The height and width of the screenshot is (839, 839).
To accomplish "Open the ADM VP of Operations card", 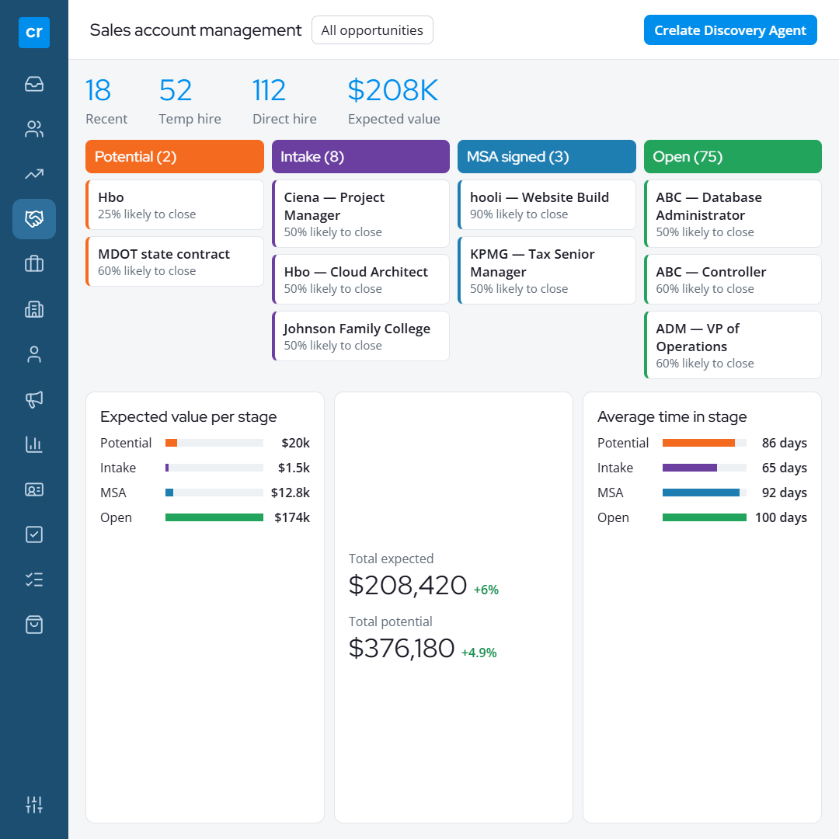I will pos(733,345).
